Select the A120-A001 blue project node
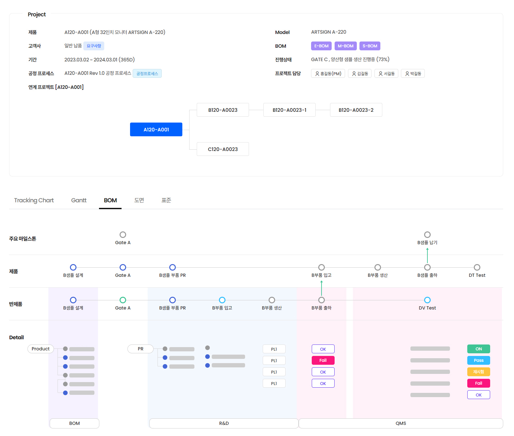This screenshot has height=436, width=514. pos(156,129)
